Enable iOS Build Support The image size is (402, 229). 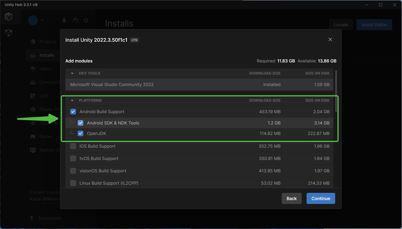tap(73, 146)
